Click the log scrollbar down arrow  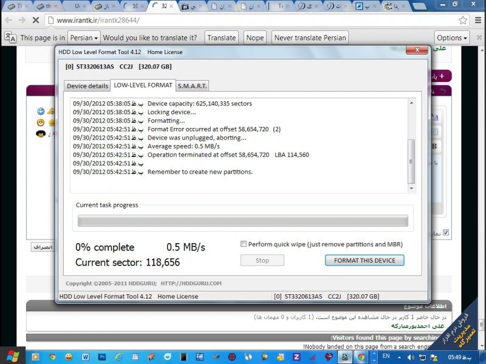(x=411, y=188)
